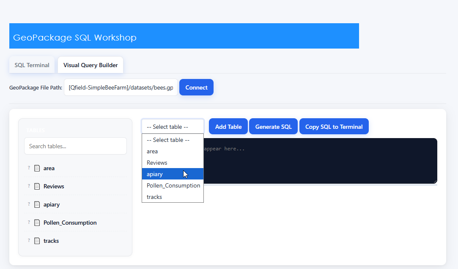
Task: Click the question mark next to area
Action: [x=29, y=168]
